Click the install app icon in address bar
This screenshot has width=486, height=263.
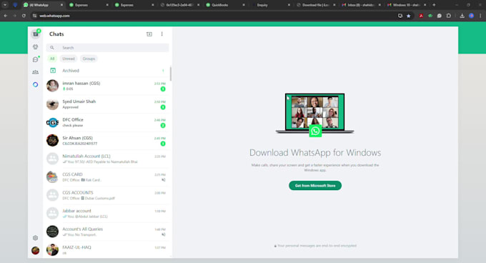pos(400,16)
